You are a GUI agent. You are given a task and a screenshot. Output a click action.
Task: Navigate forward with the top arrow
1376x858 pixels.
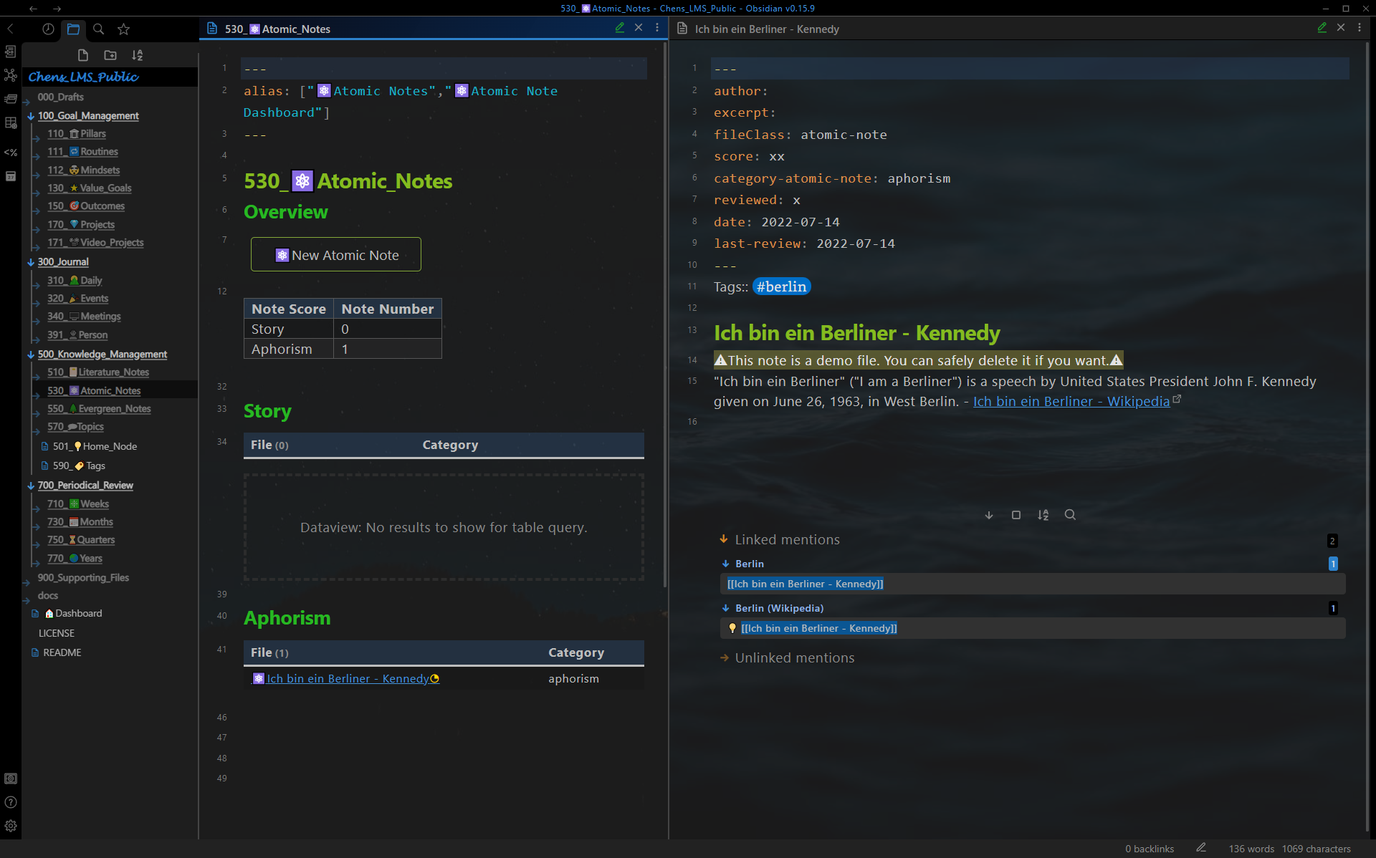click(57, 9)
